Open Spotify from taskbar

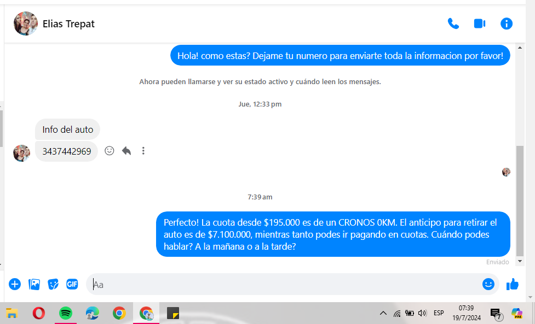pyautogui.click(x=66, y=313)
